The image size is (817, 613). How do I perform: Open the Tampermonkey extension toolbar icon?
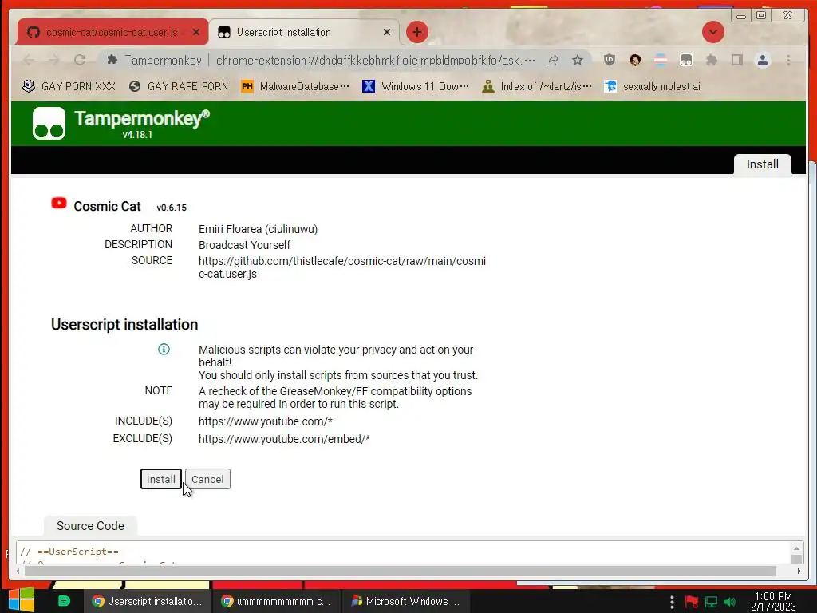pos(685,61)
